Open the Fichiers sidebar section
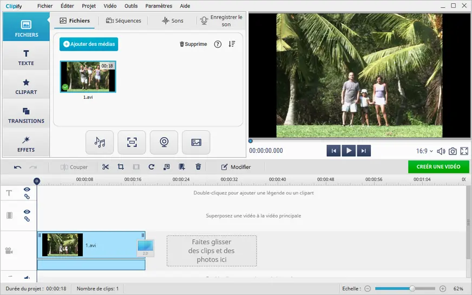The image size is (472, 295). pyautogui.click(x=26, y=27)
